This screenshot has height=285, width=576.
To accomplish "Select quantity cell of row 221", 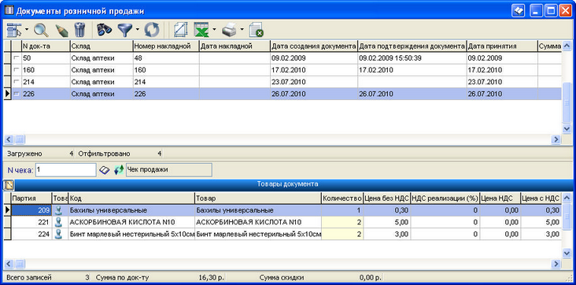I will pos(342,223).
